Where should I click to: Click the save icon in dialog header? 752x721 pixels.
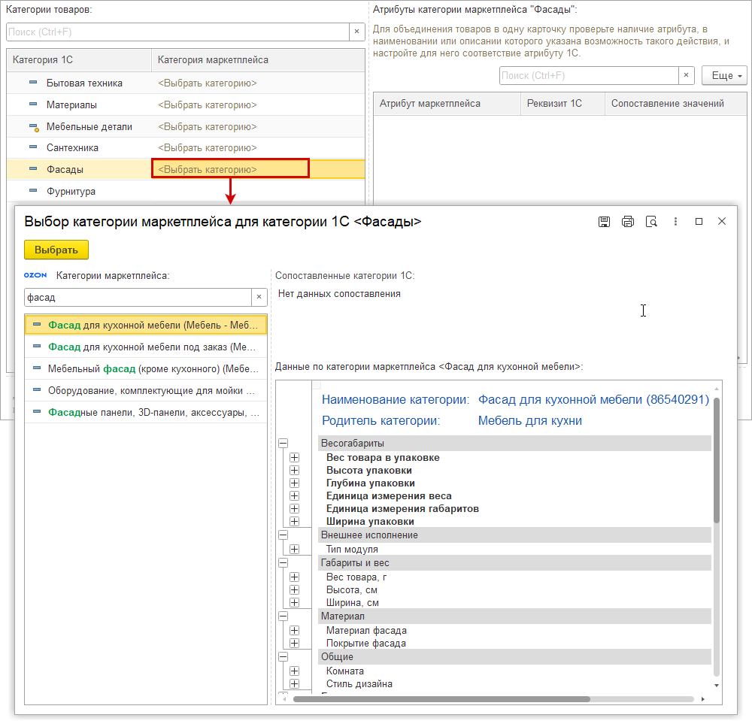tap(603, 222)
